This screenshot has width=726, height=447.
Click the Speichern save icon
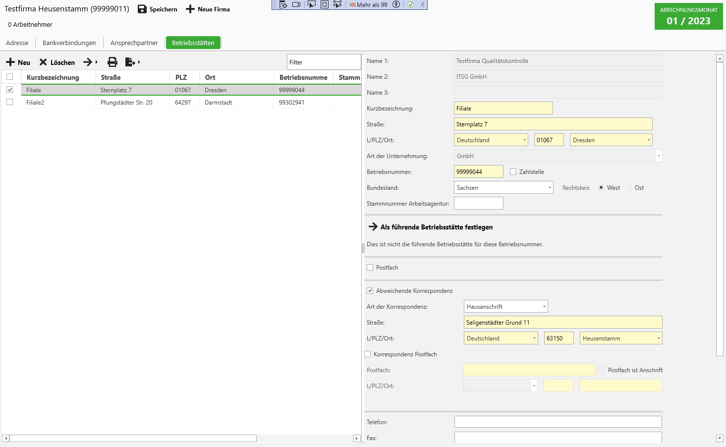[x=142, y=9]
